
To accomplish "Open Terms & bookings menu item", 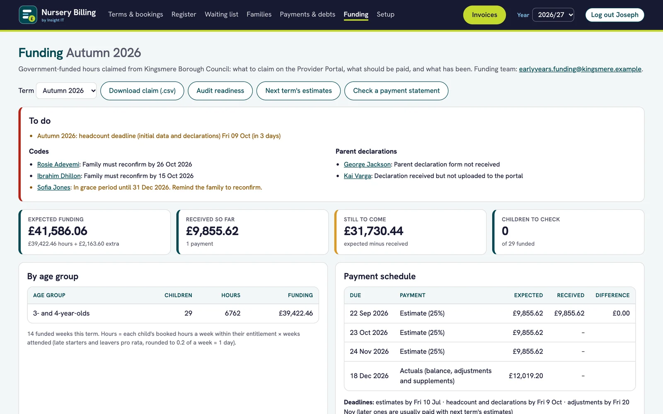I will pyautogui.click(x=136, y=14).
